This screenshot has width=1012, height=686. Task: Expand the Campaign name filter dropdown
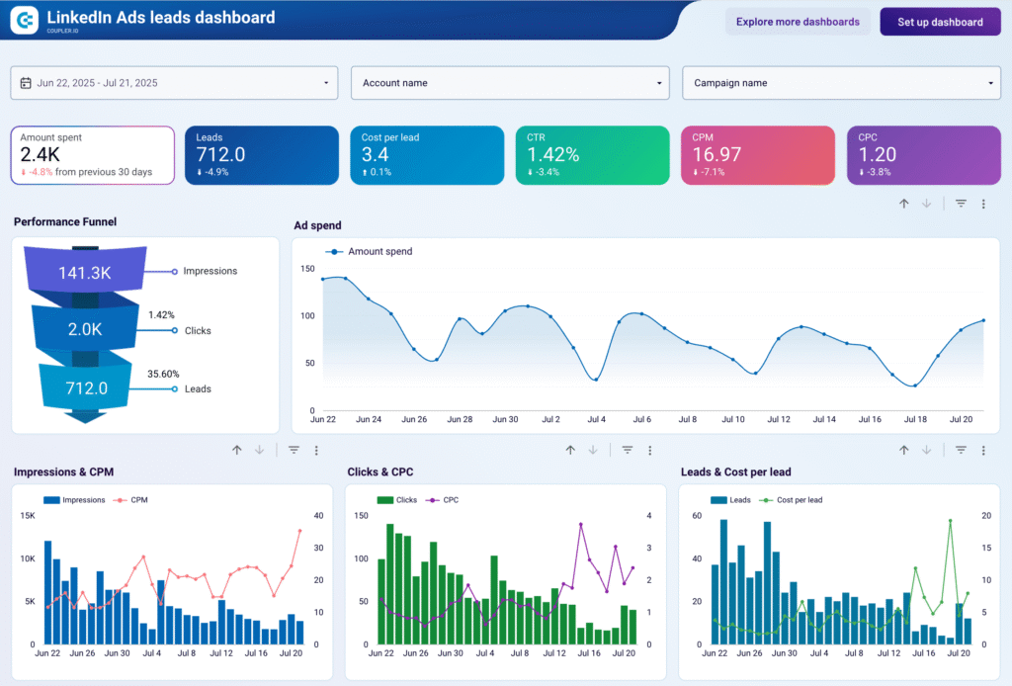[841, 83]
